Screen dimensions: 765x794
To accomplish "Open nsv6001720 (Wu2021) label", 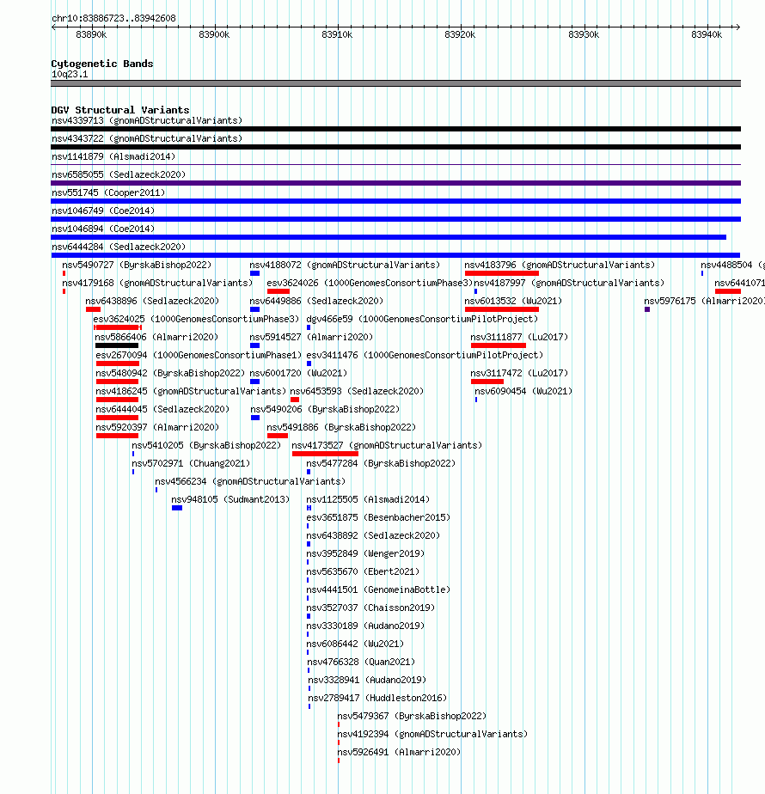I will pos(298,373).
